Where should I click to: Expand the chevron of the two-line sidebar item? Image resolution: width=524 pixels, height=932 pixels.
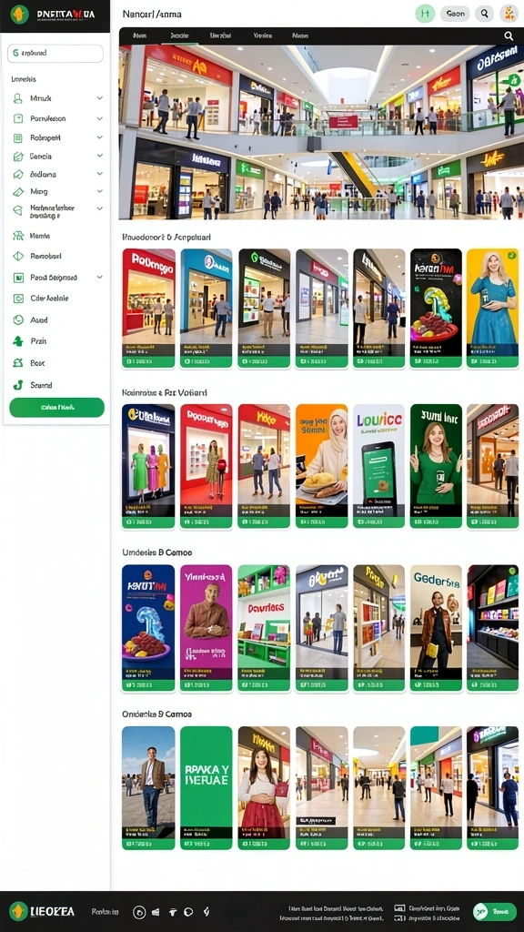coord(100,208)
